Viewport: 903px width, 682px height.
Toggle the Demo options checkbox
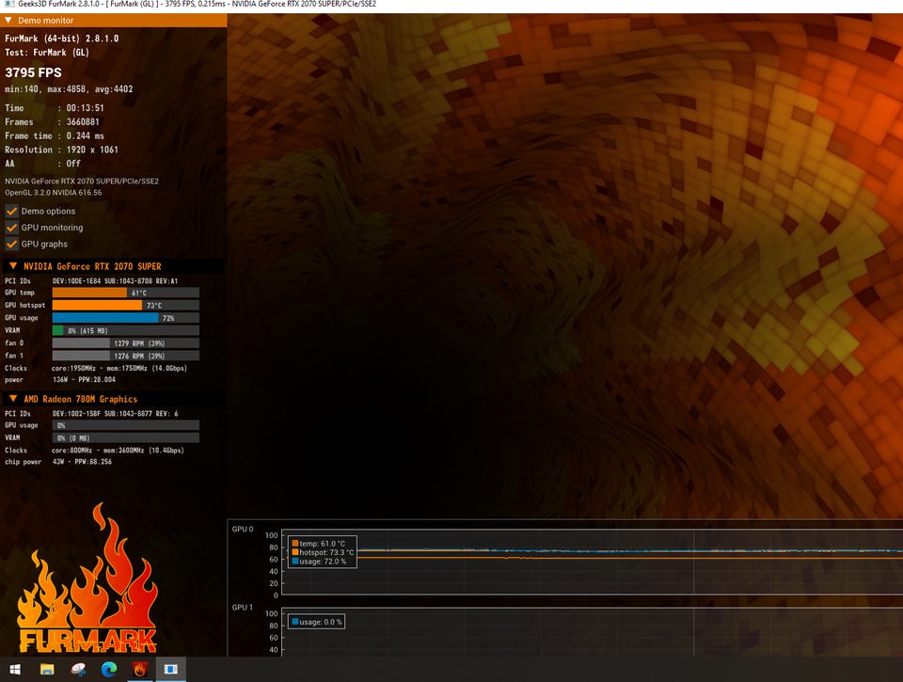click(x=11, y=211)
